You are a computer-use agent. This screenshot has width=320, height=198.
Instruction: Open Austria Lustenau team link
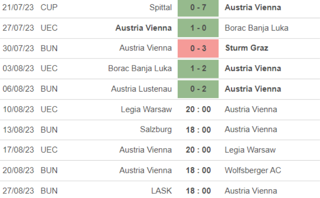[141, 89]
